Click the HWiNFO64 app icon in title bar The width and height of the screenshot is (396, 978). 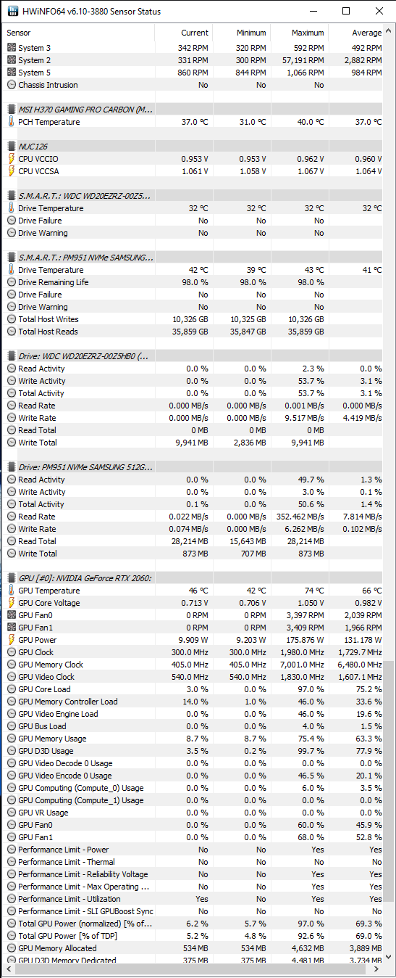pyautogui.click(x=11, y=11)
